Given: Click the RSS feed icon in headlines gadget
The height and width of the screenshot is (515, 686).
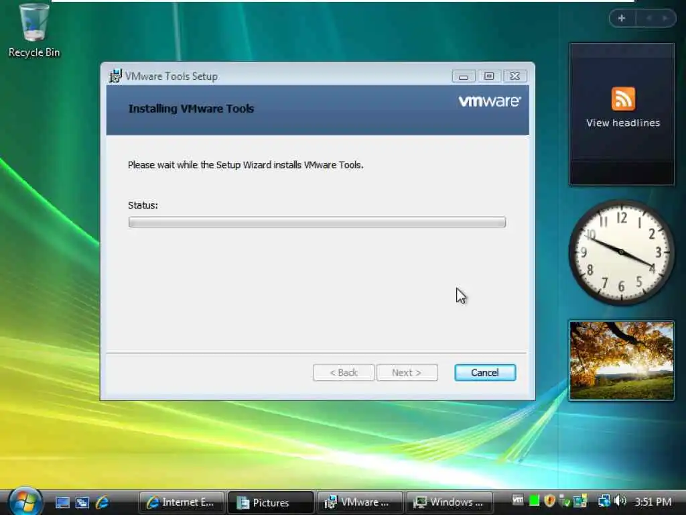Looking at the screenshot, I should coord(623,99).
